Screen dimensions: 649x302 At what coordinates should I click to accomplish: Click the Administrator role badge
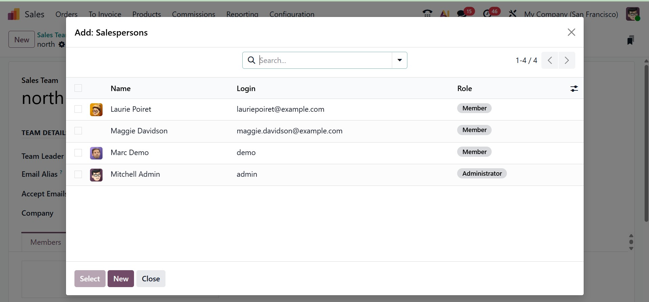(x=482, y=173)
